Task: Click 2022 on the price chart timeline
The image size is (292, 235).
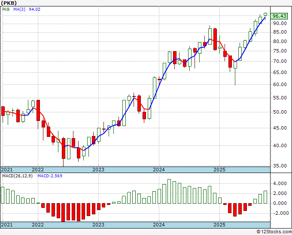Action: coord(38,170)
